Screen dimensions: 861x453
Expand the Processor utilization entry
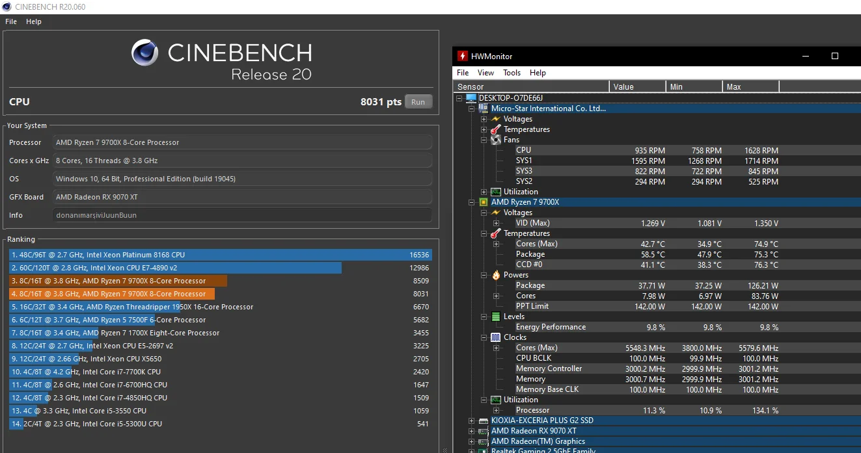click(x=496, y=410)
